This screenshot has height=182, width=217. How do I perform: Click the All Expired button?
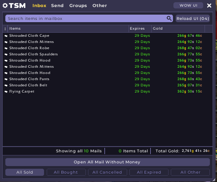[149, 172]
